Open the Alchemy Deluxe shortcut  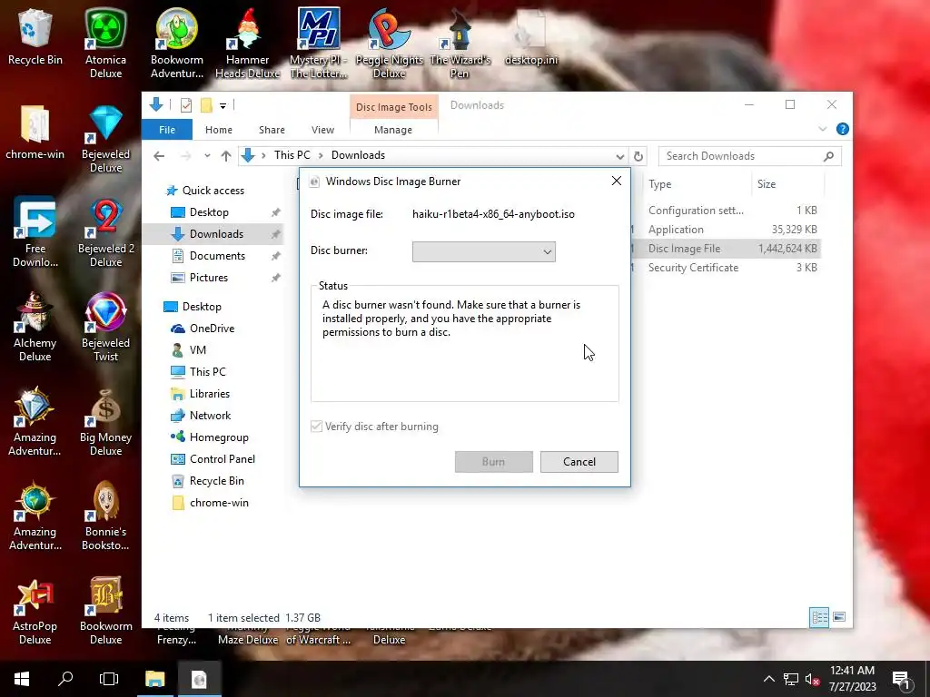(35, 327)
